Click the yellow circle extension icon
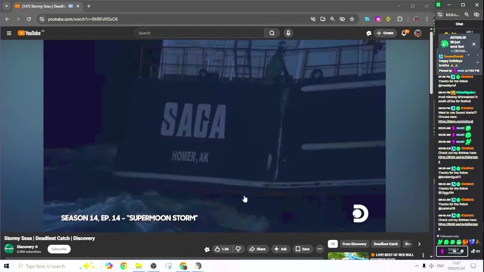 [388, 19]
